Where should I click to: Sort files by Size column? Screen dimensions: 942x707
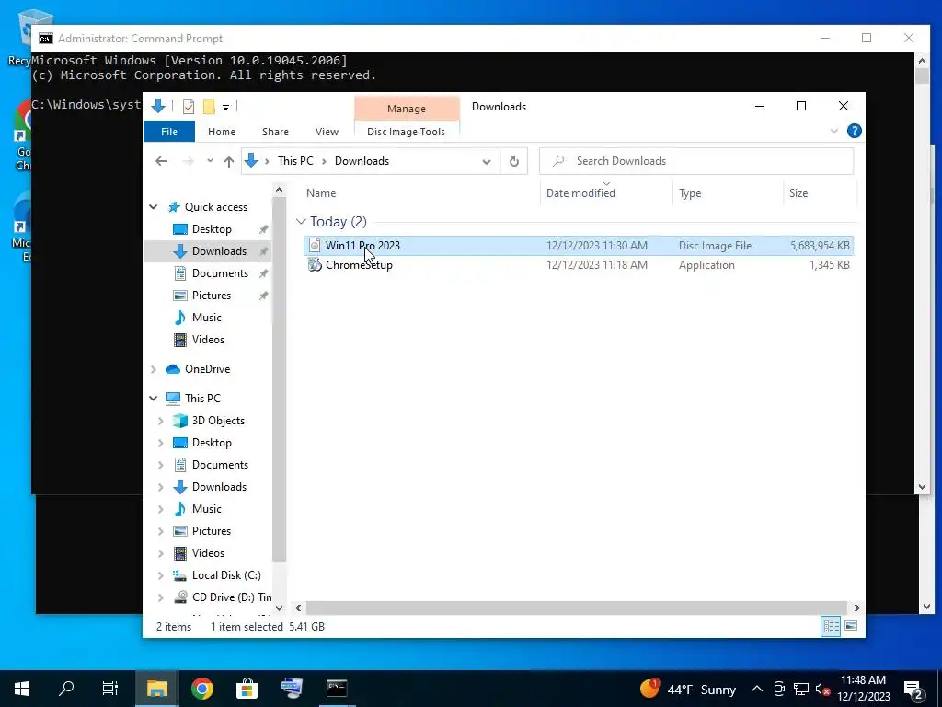point(798,193)
